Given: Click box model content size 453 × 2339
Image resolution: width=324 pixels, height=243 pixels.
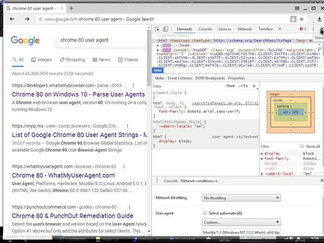Looking at the screenshot, I should [x=290, y=112].
